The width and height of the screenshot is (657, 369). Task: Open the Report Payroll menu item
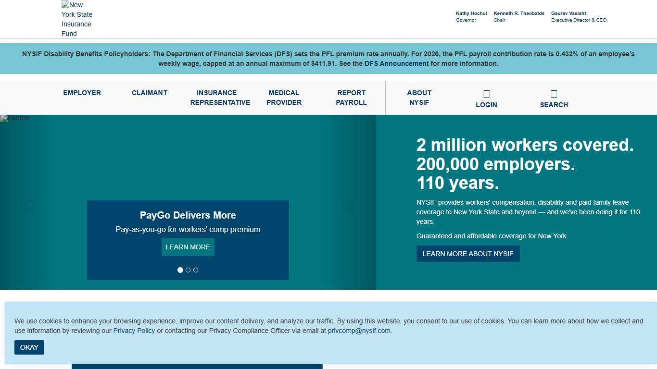[351, 98]
